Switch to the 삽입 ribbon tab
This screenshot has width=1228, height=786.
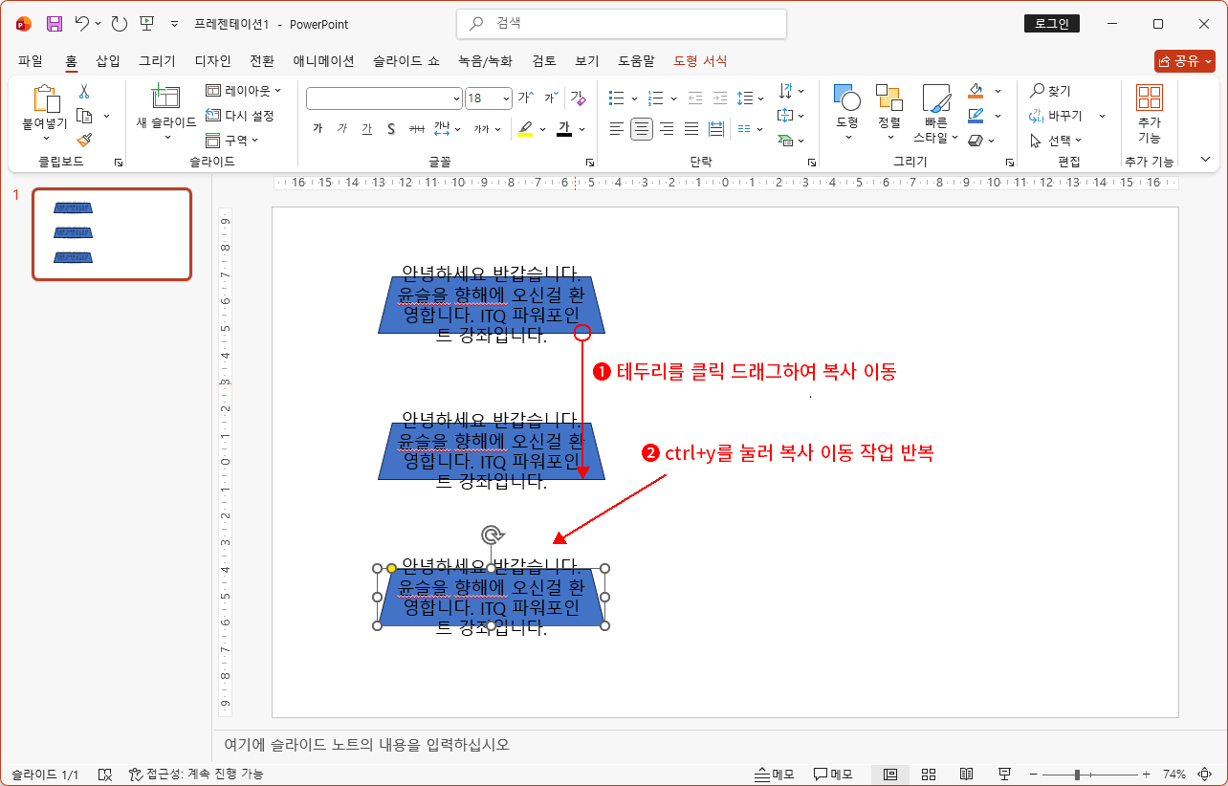coord(107,60)
